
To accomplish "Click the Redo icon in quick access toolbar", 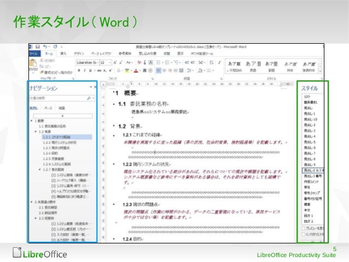I will tap(55, 46).
